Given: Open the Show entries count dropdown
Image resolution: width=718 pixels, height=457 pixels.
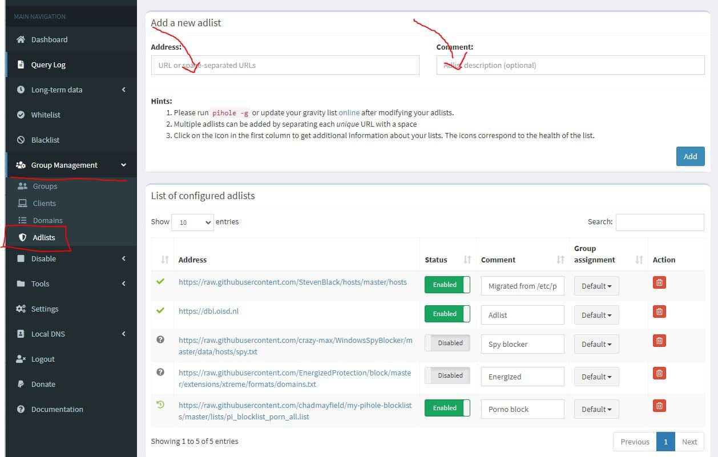Looking at the screenshot, I should pyautogui.click(x=192, y=222).
